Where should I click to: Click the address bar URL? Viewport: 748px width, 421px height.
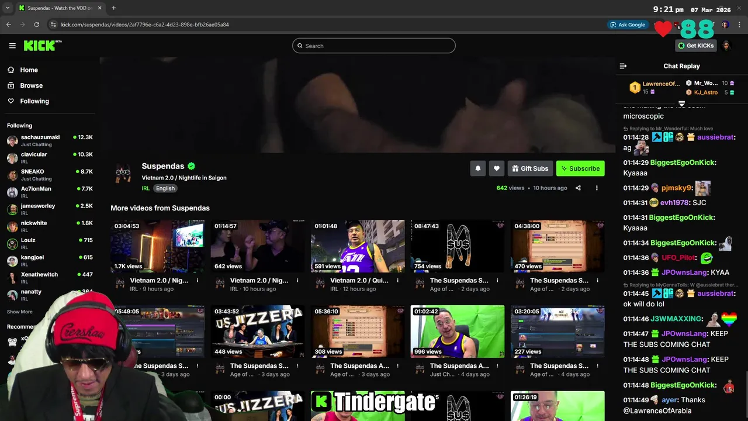[145, 25]
